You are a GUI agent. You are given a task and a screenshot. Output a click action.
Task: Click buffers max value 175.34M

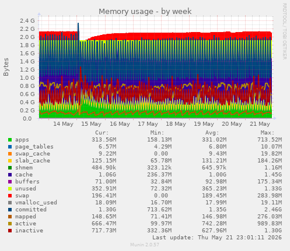tap(270, 182)
